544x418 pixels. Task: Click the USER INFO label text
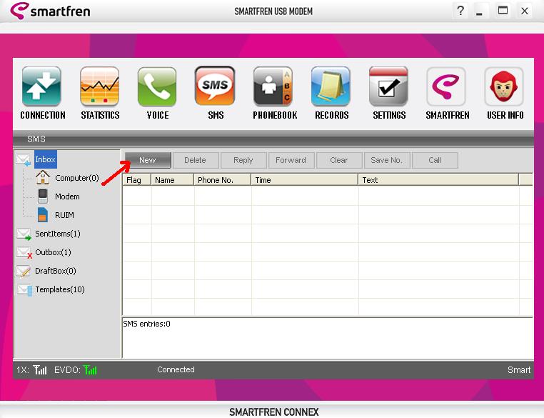pos(505,115)
